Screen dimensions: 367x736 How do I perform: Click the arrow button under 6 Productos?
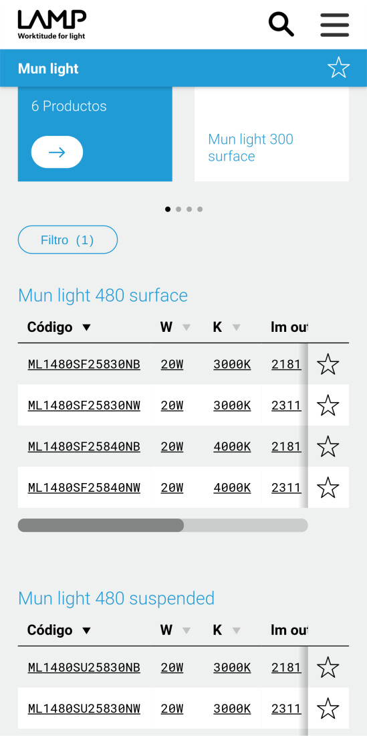tap(57, 152)
